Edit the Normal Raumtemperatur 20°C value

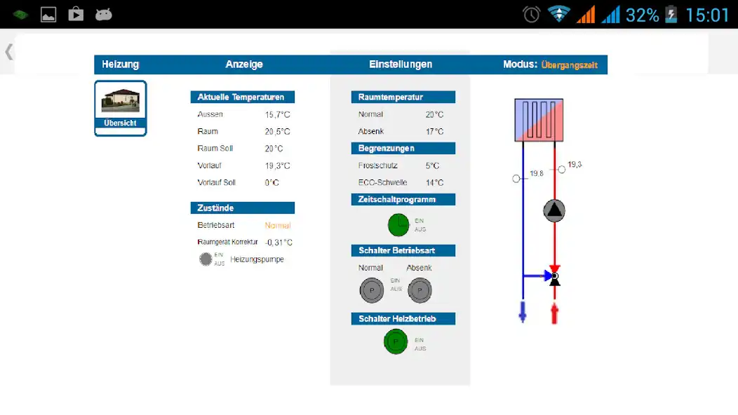point(434,114)
